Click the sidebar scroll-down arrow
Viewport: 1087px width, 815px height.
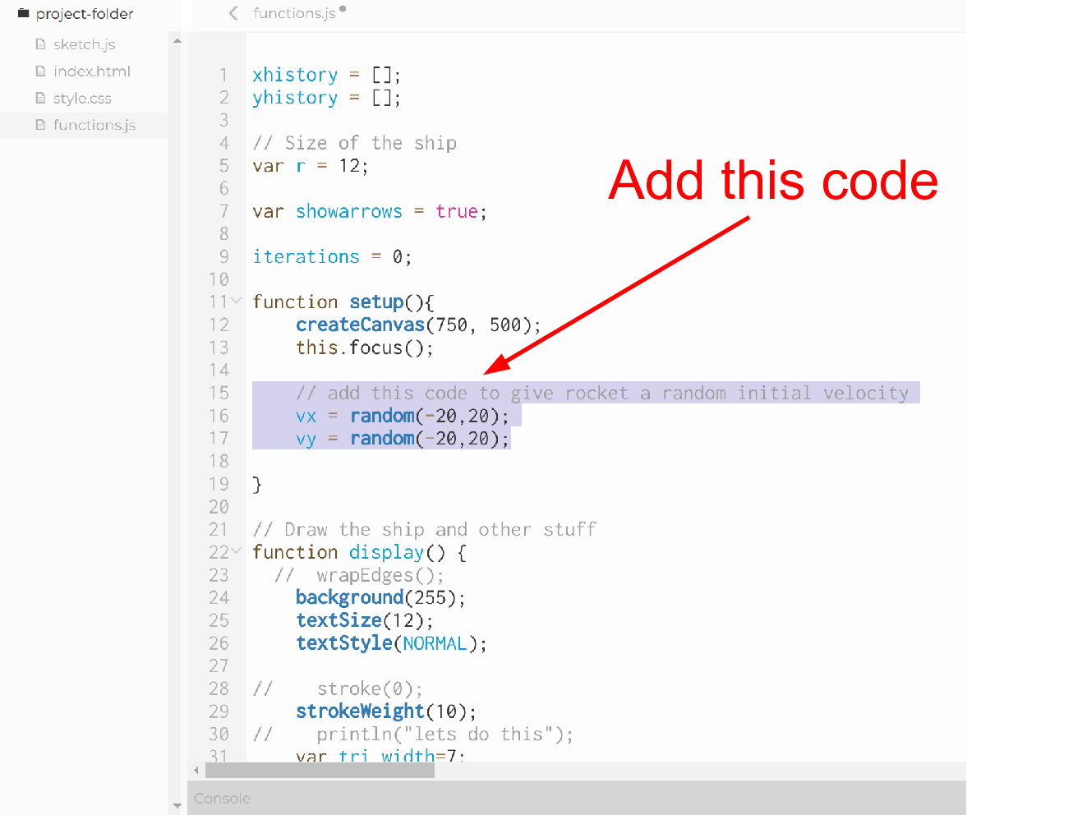pos(177,806)
